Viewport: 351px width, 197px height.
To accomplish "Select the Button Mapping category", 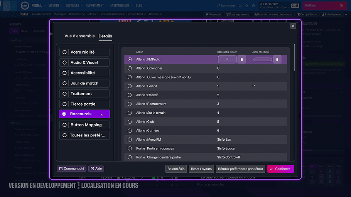I will pos(84,125).
